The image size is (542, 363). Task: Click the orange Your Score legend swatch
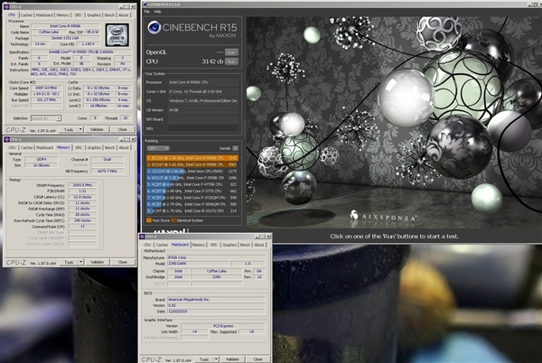[150, 219]
